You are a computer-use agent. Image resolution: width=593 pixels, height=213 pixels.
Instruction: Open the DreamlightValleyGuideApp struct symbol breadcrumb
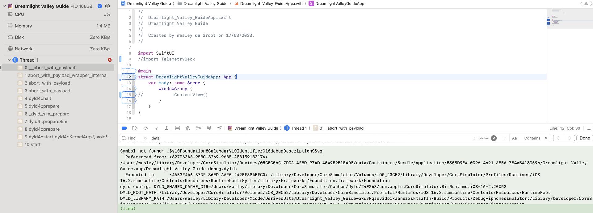(336, 3)
